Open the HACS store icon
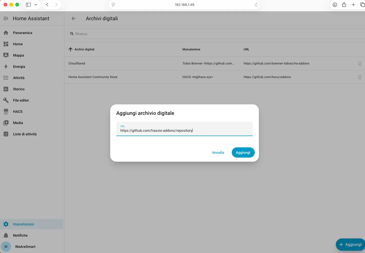The height and width of the screenshot is (253, 365). [6, 112]
